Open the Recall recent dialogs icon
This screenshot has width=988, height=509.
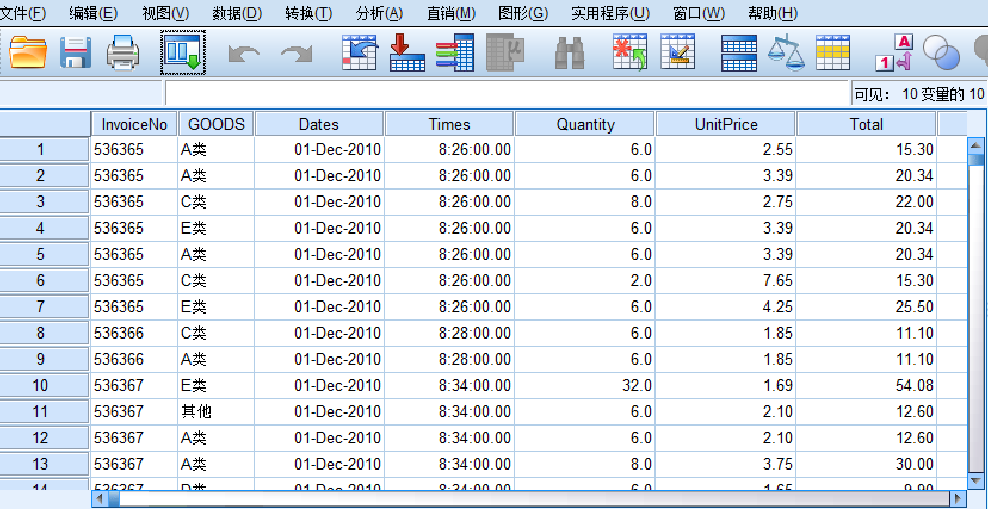(183, 52)
